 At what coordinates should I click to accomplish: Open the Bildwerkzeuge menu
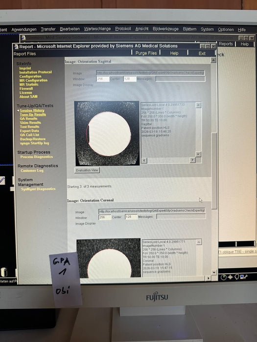point(165,29)
